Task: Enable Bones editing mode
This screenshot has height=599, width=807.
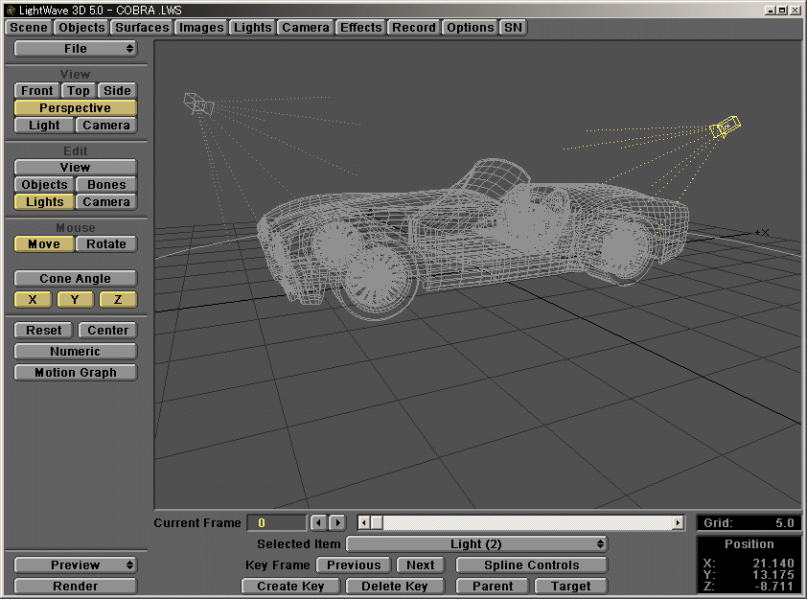Action: click(105, 184)
